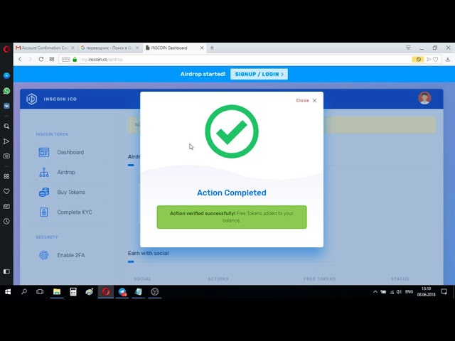Open bookmarks heart in Opera sidebar

6,191
